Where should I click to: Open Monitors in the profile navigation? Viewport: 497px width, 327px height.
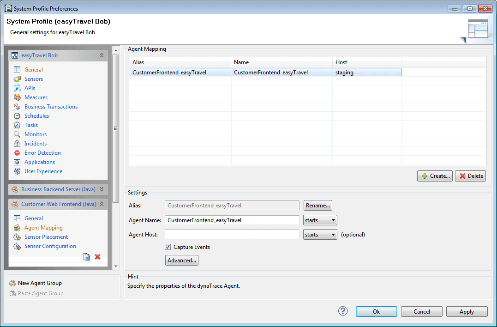coord(36,134)
